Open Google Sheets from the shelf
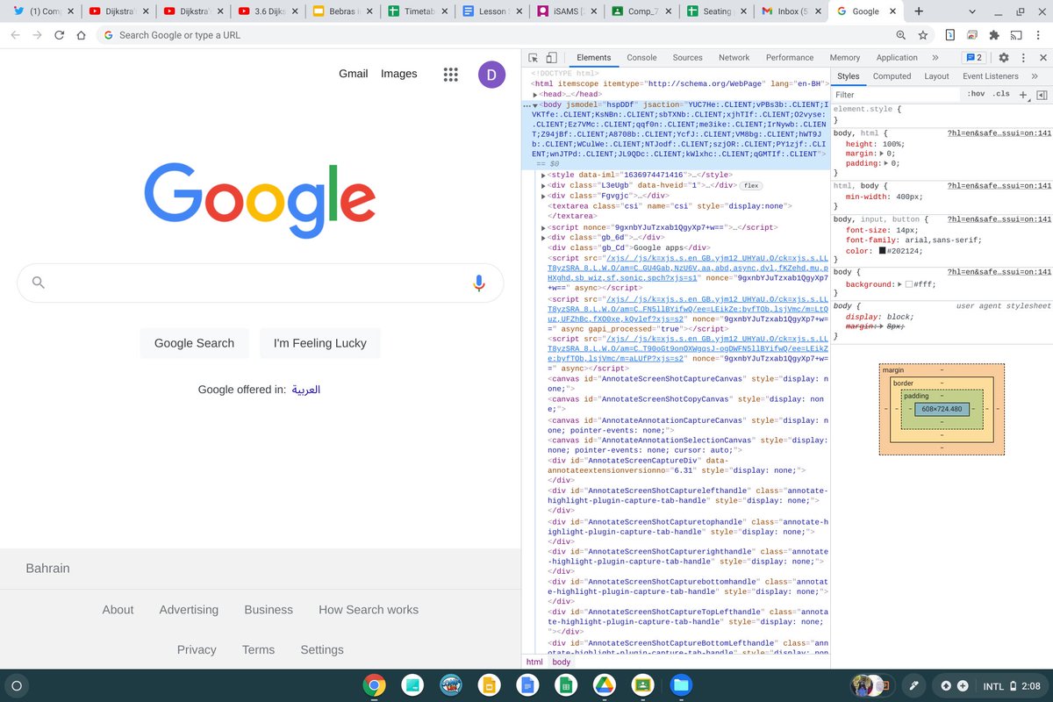This screenshot has width=1053, height=702. [566, 685]
